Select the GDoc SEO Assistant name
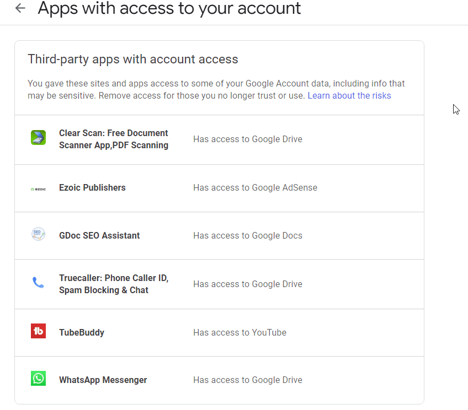 pos(99,236)
